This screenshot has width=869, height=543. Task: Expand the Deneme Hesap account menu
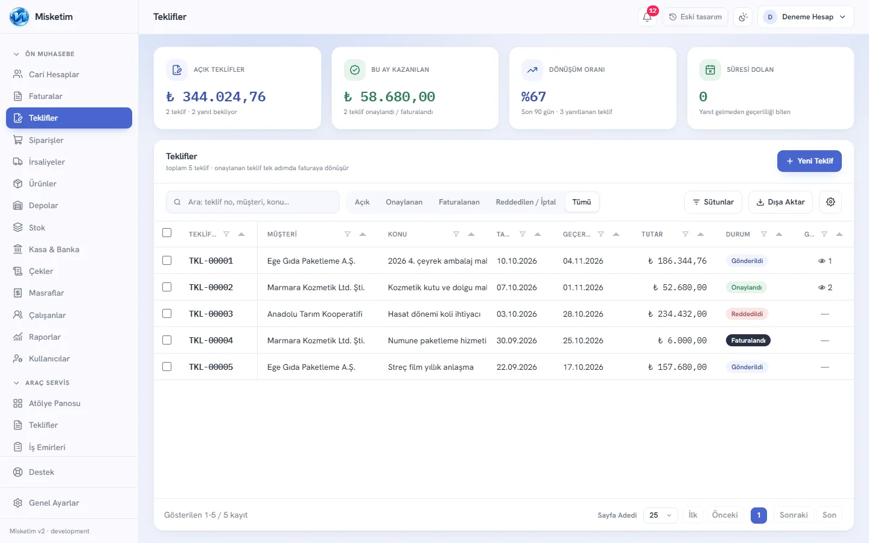coord(806,17)
